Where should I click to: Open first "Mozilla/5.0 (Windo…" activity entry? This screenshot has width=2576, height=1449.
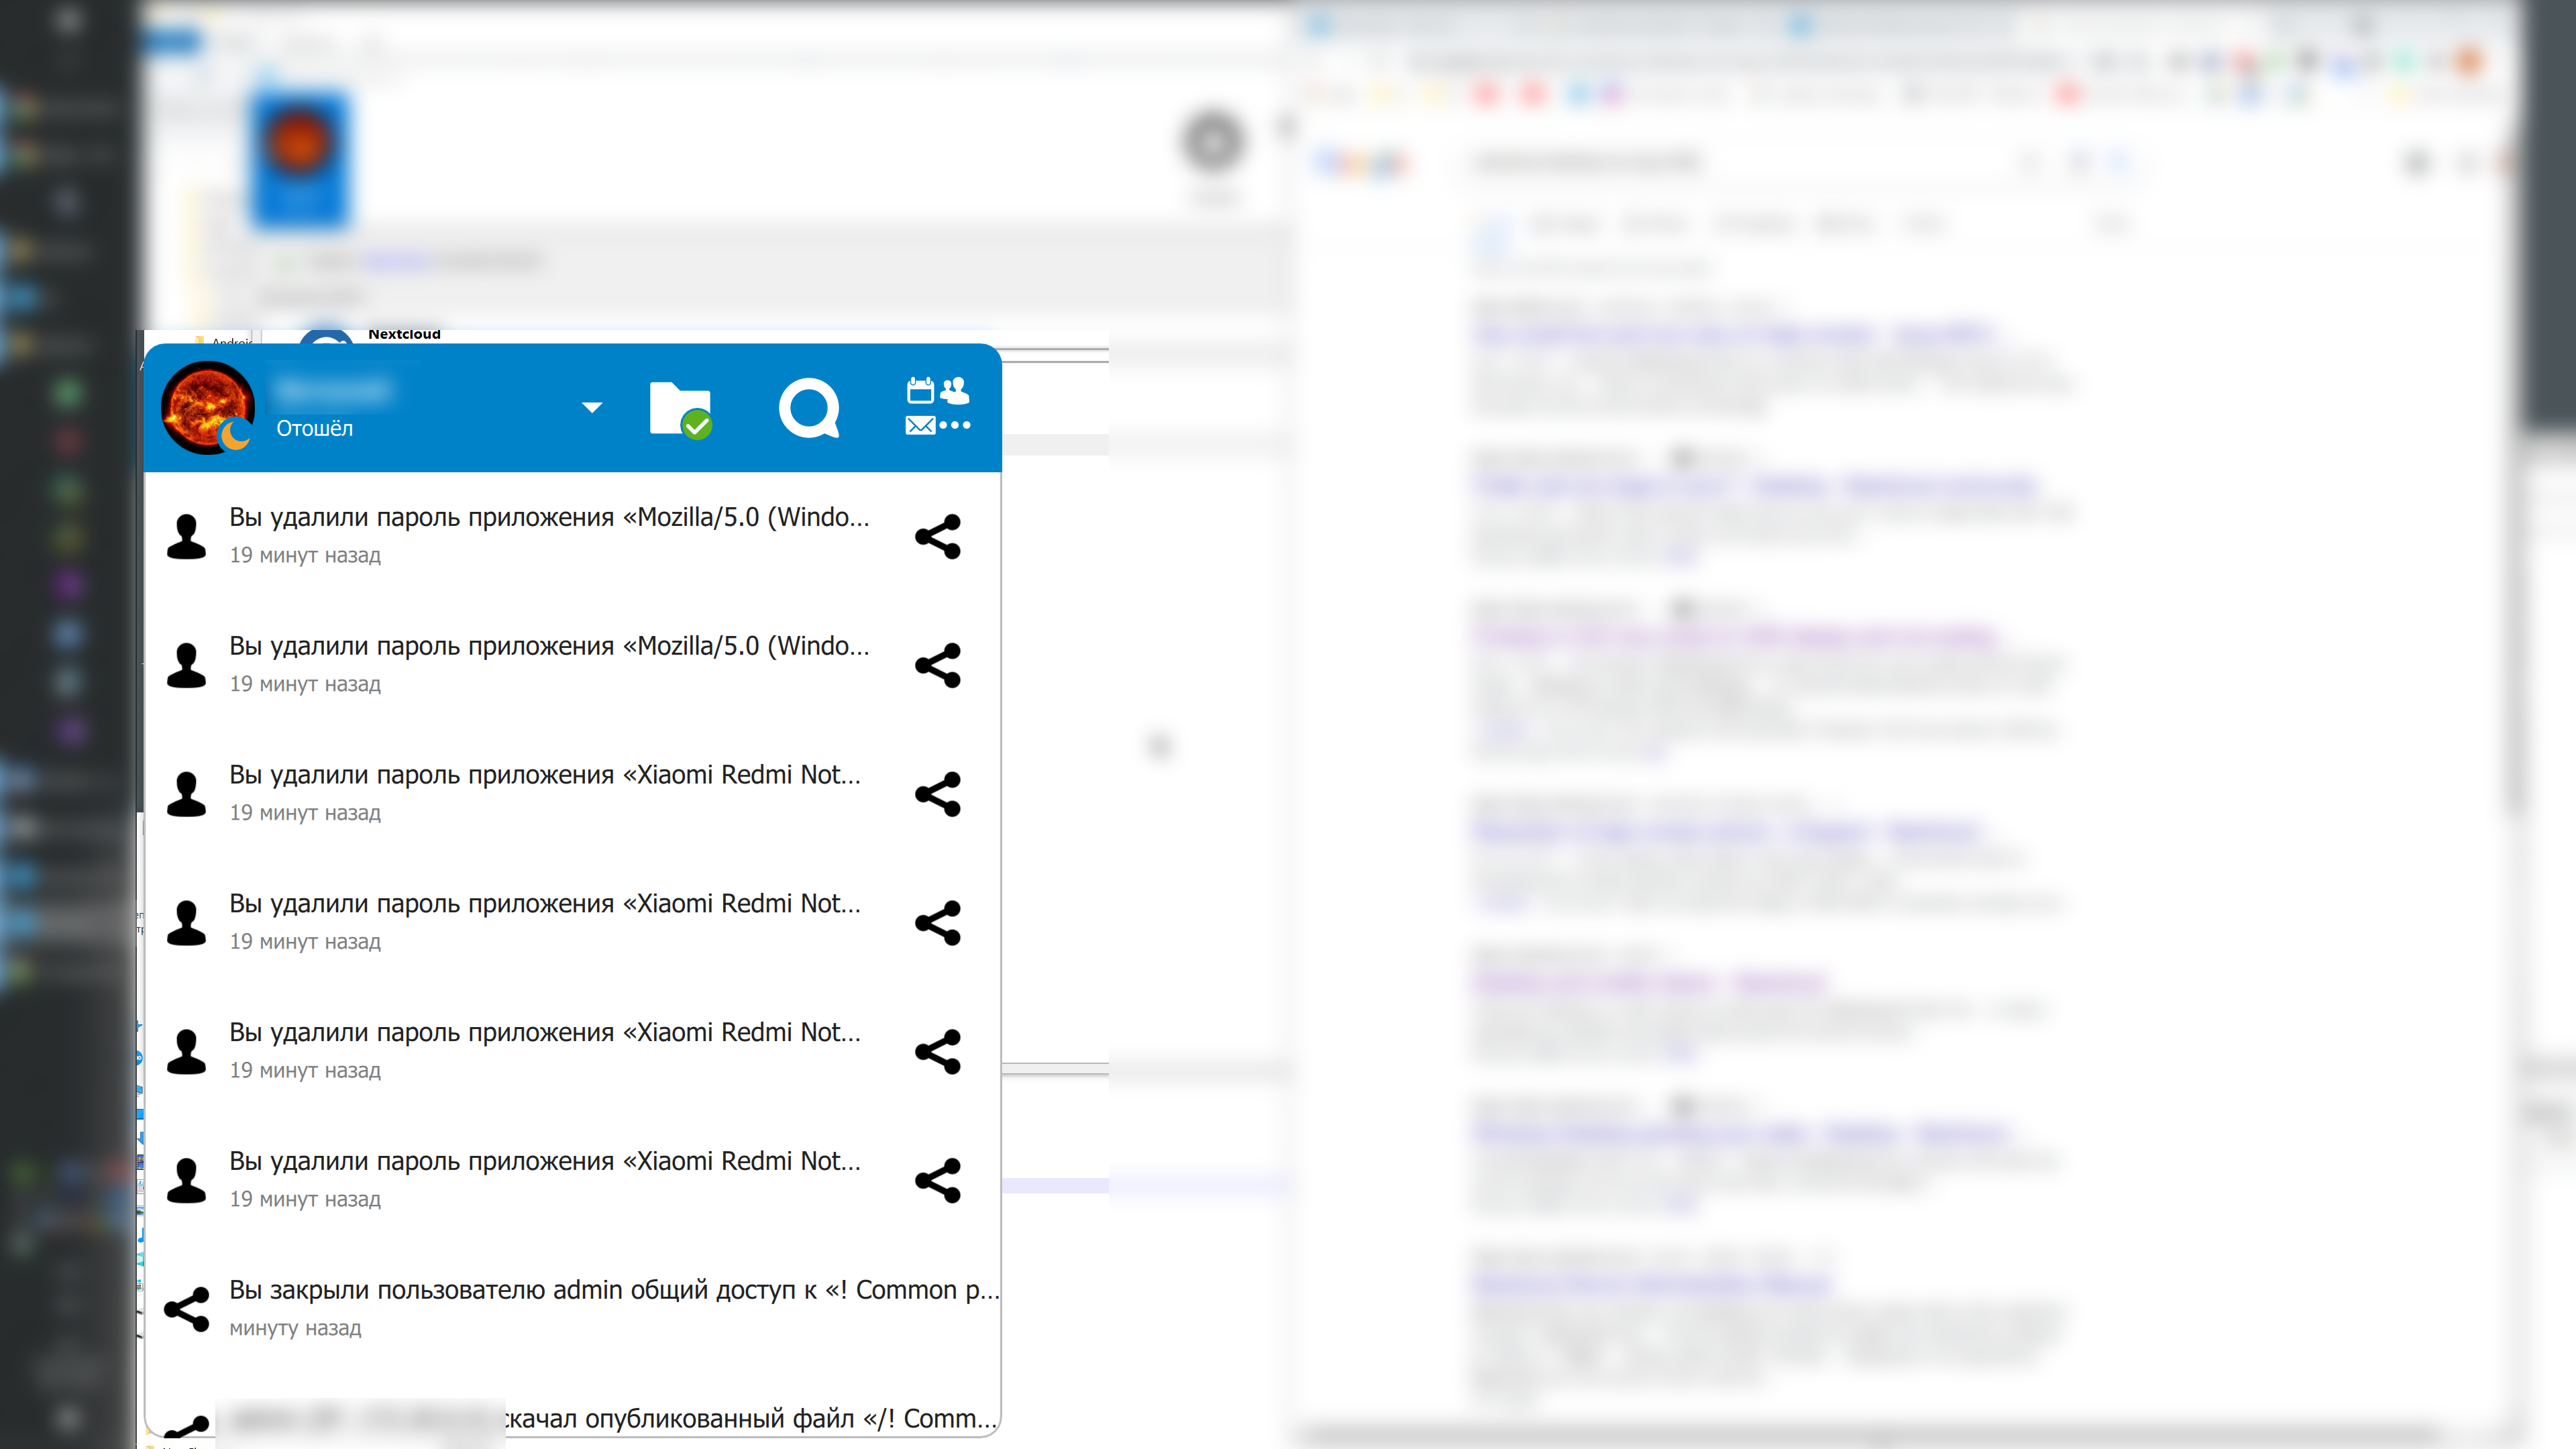(573, 536)
